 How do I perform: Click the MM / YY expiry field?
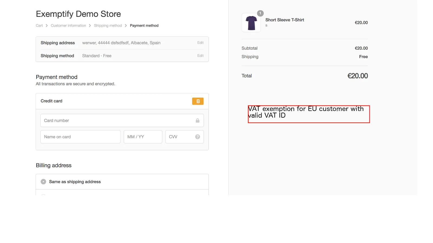tap(143, 137)
